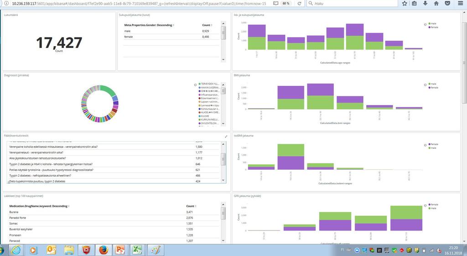Open Internet Explorer from the taskbar
The height and width of the screenshot is (256, 467).
click(x=16, y=250)
